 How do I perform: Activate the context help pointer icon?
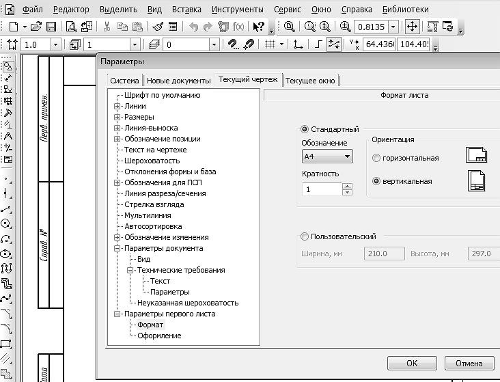tap(258, 27)
